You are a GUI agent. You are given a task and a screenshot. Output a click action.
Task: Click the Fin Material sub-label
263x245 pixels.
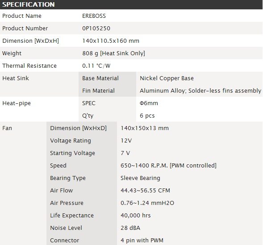click(x=98, y=91)
